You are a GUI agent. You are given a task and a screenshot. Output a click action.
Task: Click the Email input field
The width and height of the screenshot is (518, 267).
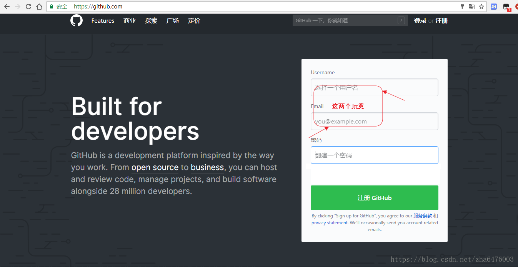(x=374, y=121)
